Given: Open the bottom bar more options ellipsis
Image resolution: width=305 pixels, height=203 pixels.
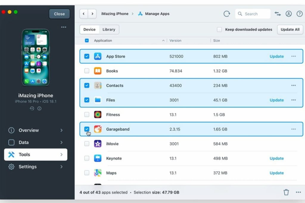Looking at the screenshot, I should [x=298, y=192].
